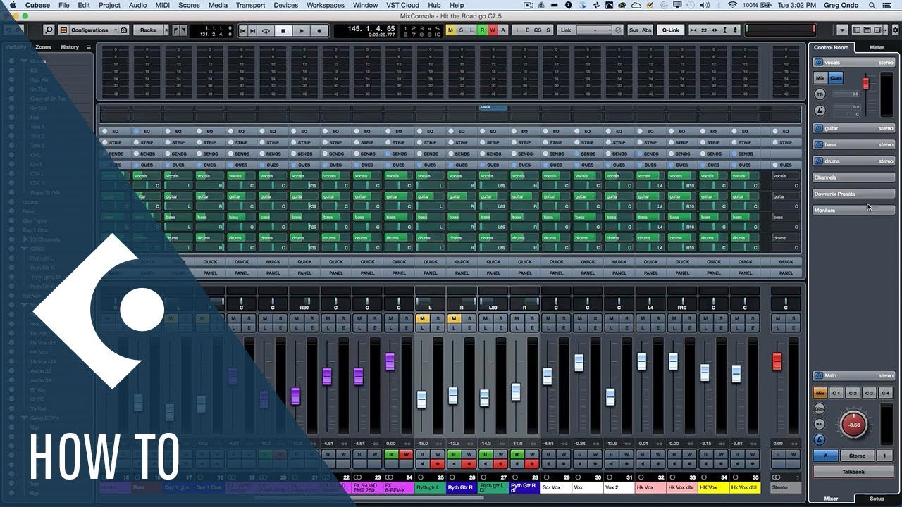This screenshot has height=507, width=902.
Task: Deactivate all mute states with yellow M
Action: pos(451,30)
